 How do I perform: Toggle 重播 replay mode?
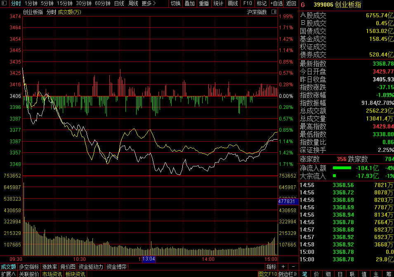tap(204, 4)
